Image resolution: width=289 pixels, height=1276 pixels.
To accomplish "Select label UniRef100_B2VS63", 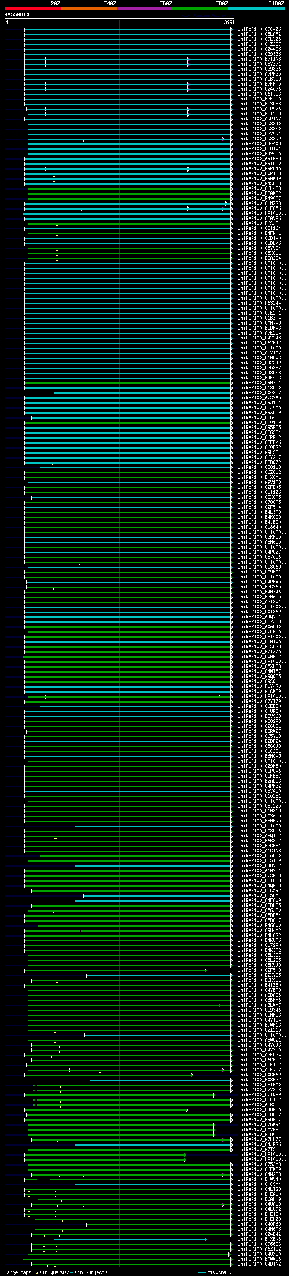I will [259, 716].
